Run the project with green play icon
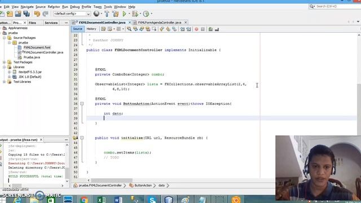This screenshot has height=203, width=361. click(124, 14)
